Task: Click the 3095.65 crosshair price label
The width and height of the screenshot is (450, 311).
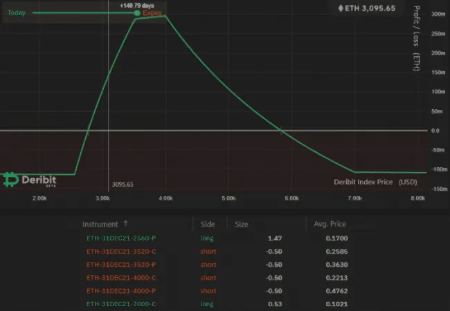Action: point(123,184)
